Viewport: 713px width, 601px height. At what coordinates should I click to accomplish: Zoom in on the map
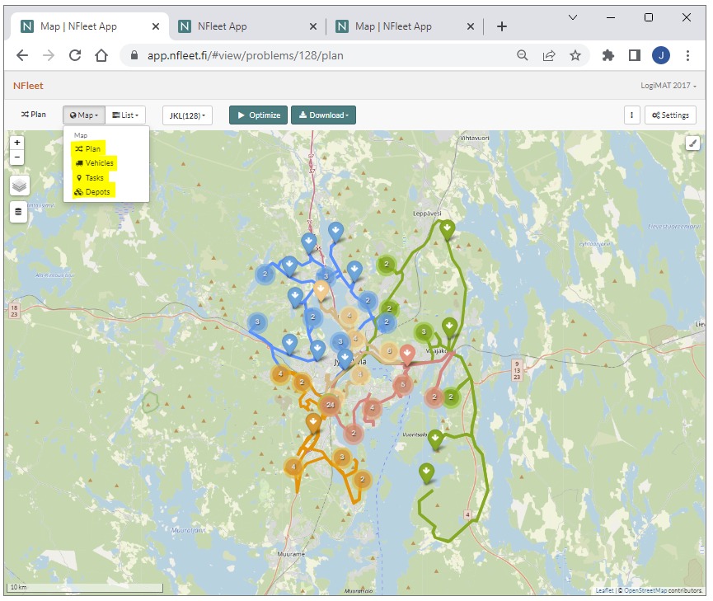pyautogui.click(x=17, y=143)
